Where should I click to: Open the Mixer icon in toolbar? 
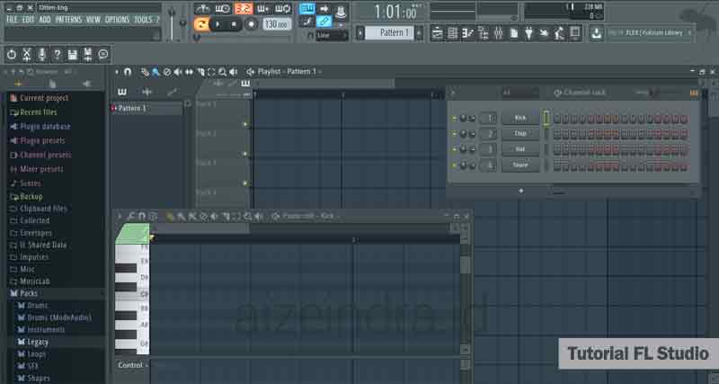[x=499, y=33]
